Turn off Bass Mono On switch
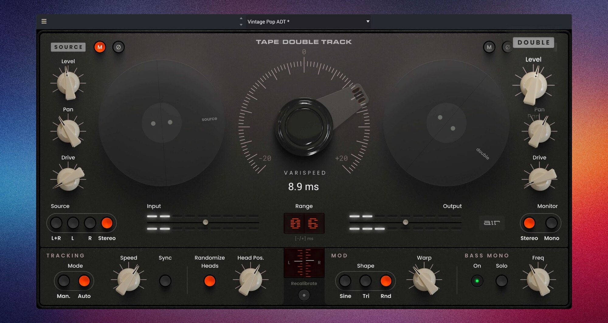 click(x=477, y=281)
